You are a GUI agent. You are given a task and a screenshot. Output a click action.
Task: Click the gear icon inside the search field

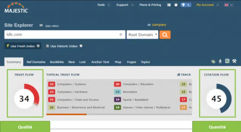121,34
